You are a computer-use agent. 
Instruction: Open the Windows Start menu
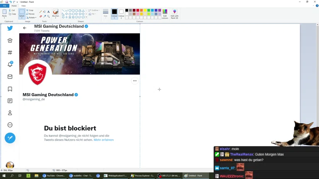pyautogui.click(x=4, y=176)
